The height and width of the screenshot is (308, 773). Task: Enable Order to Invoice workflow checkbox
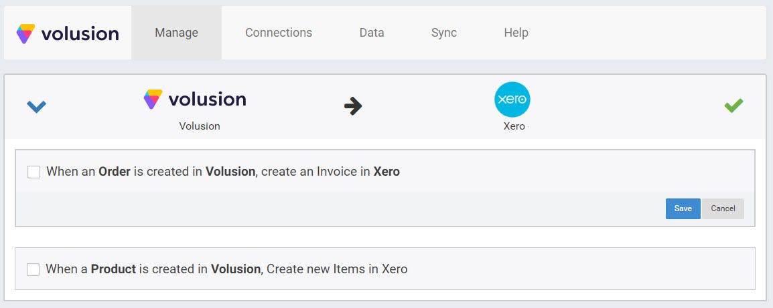point(34,172)
